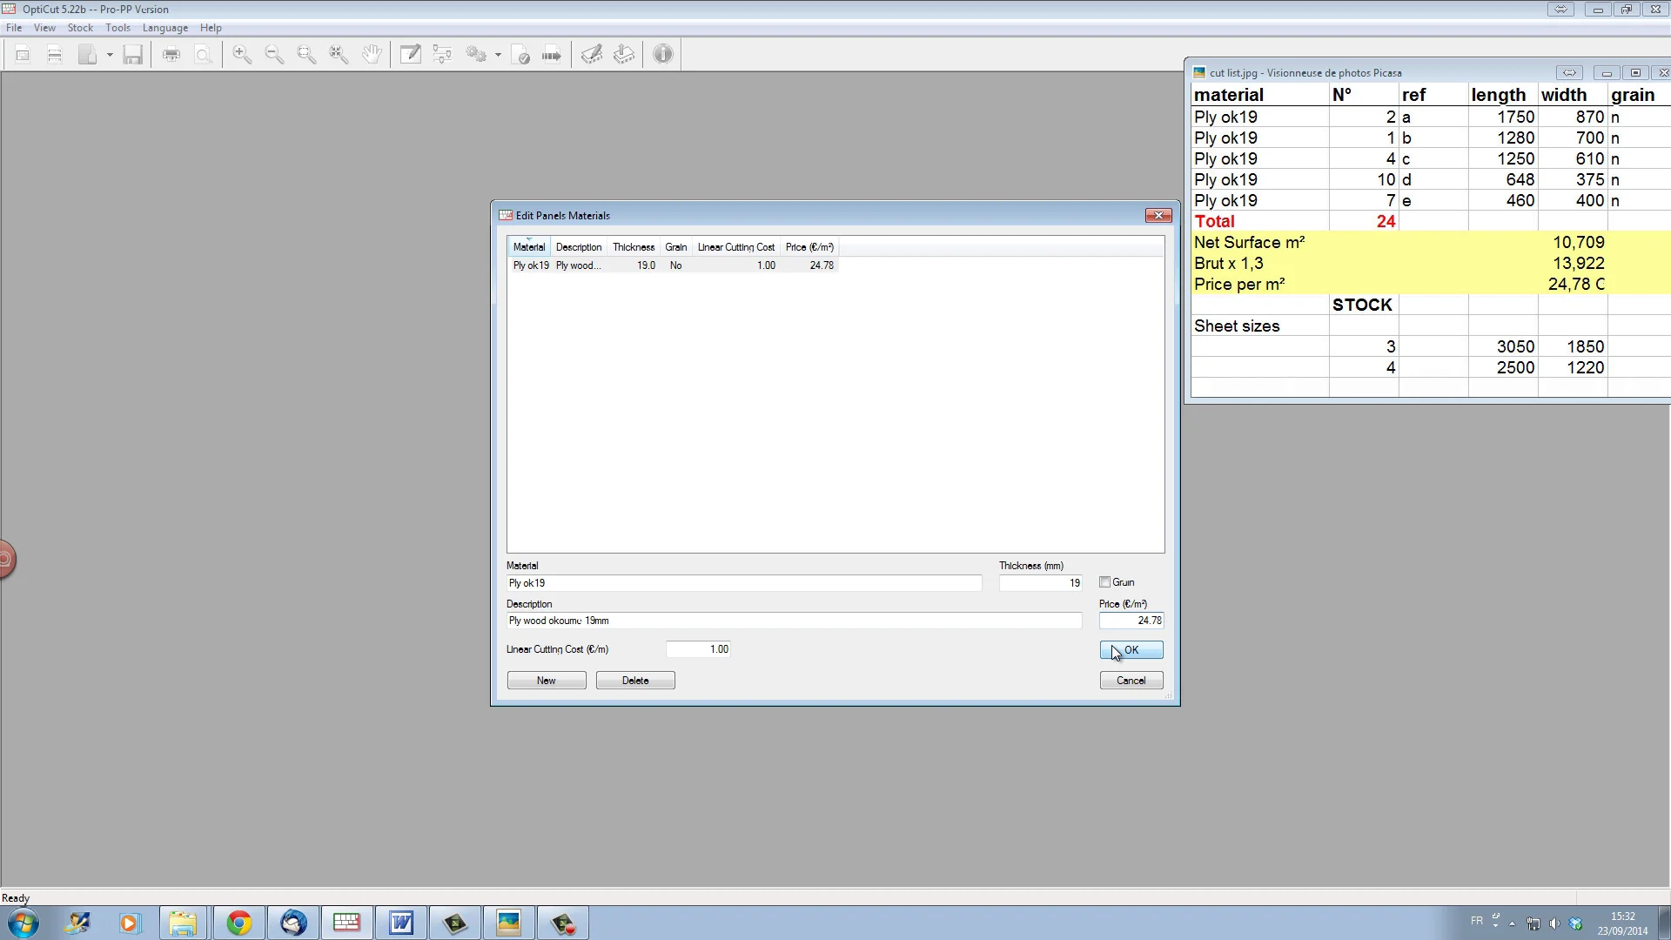The height and width of the screenshot is (940, 1671).
Task: Open Google Chrome from the taskbar
Action: coord(238,923)
